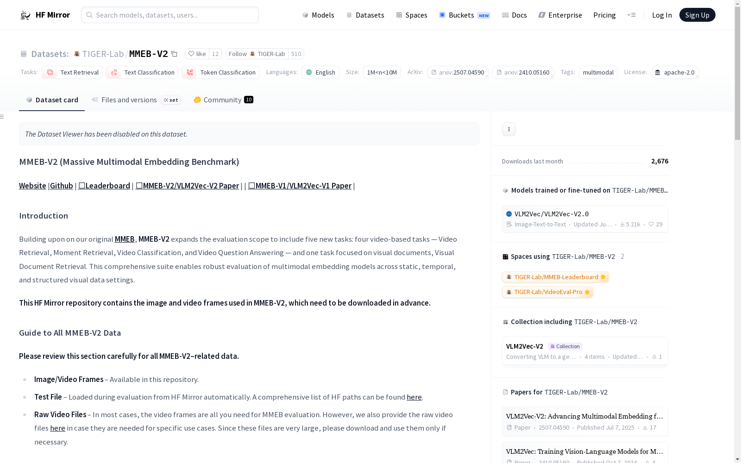Select the Dataset card tab

[x=52, y=100]
